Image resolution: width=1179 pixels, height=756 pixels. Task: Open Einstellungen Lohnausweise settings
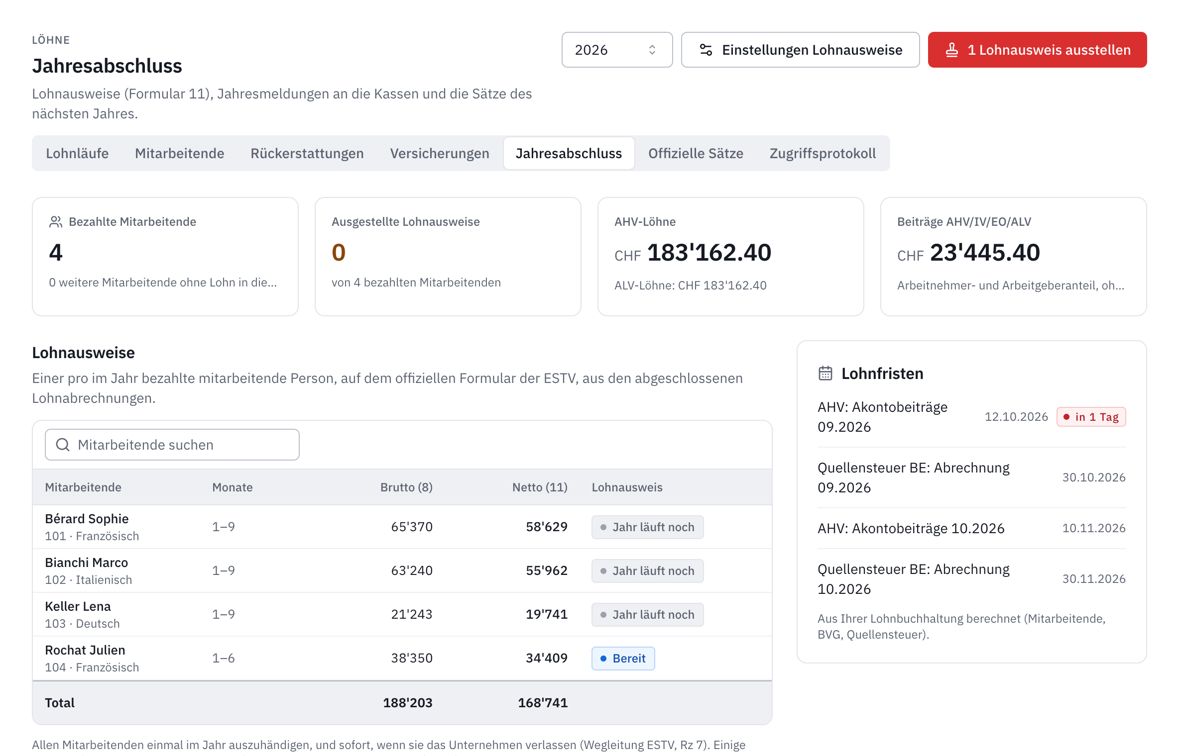pos(800,50)
